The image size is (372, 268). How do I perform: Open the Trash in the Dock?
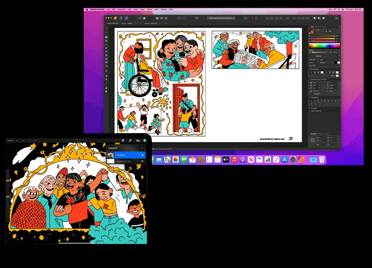pos(321,160)
